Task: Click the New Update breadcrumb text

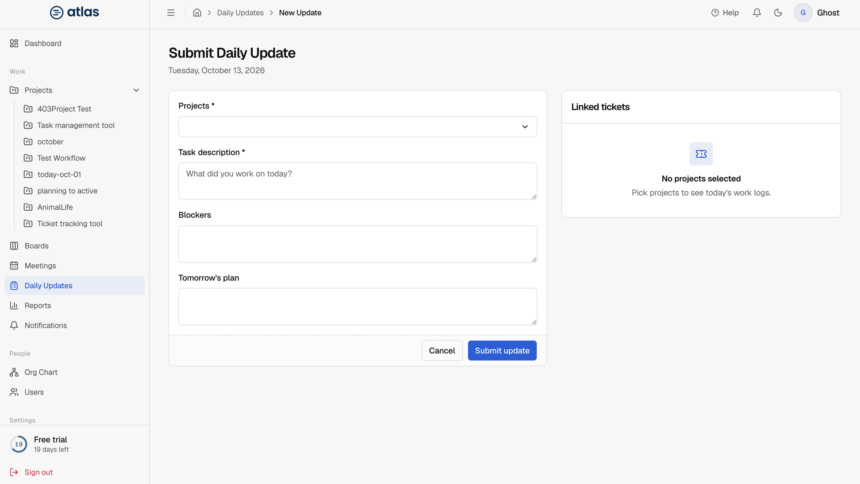Action: [300, 13]
